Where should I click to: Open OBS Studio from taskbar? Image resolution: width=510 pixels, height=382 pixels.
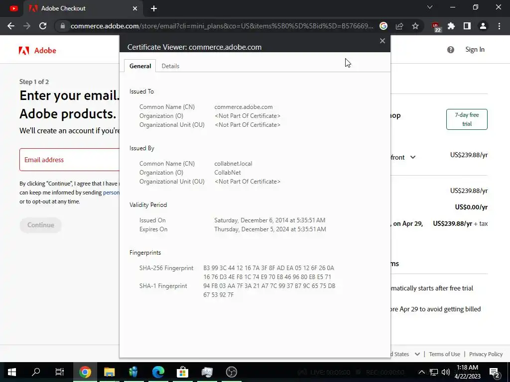231,372
